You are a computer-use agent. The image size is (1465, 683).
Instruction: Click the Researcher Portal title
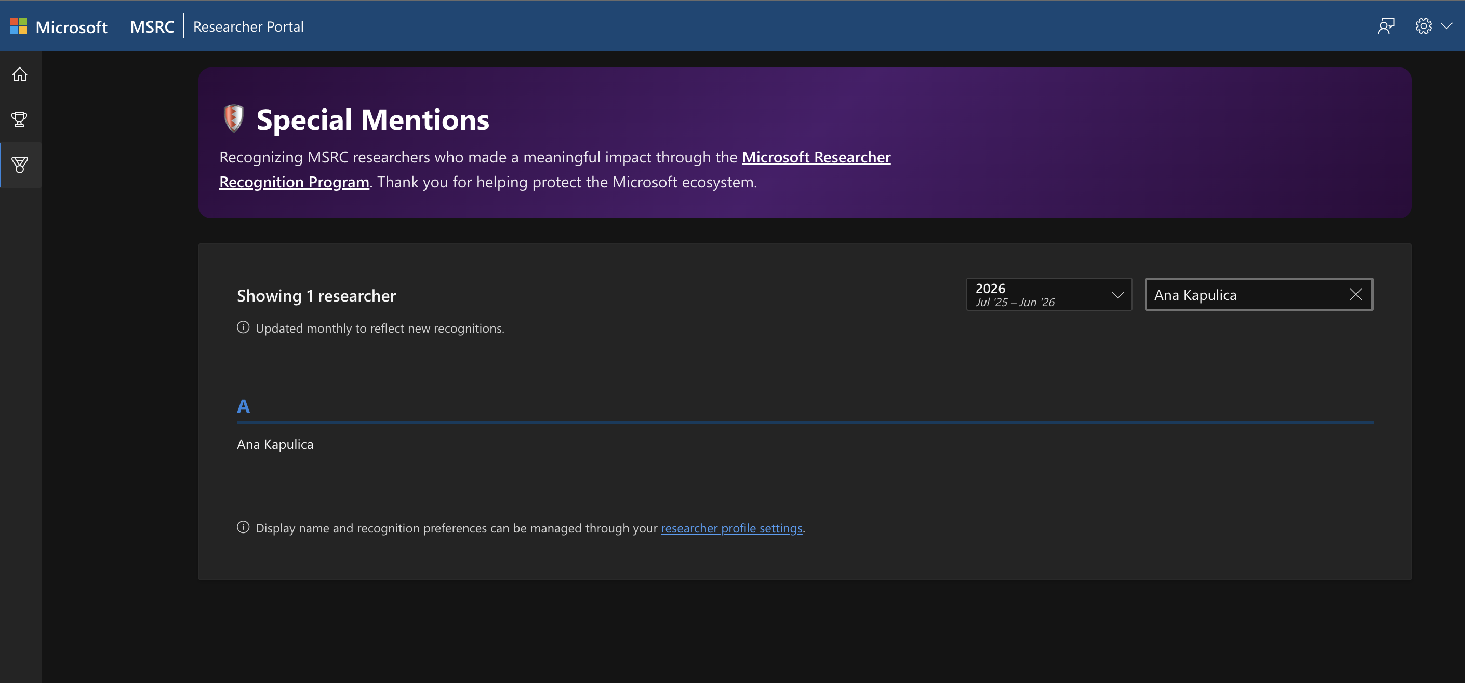click(248, 26)
